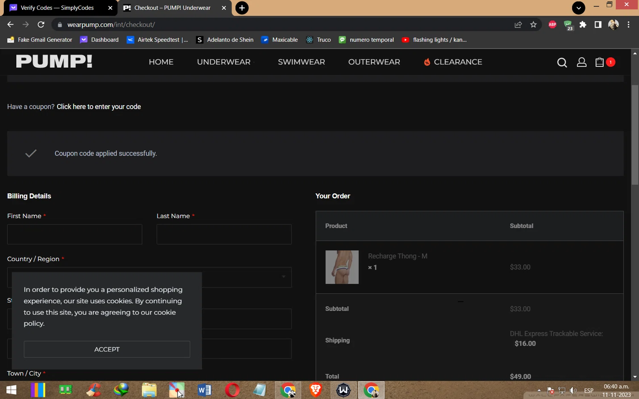Open the Chrome profile avatar
The width and height of the screenshot is (639, 399).
tap(613, 25)
